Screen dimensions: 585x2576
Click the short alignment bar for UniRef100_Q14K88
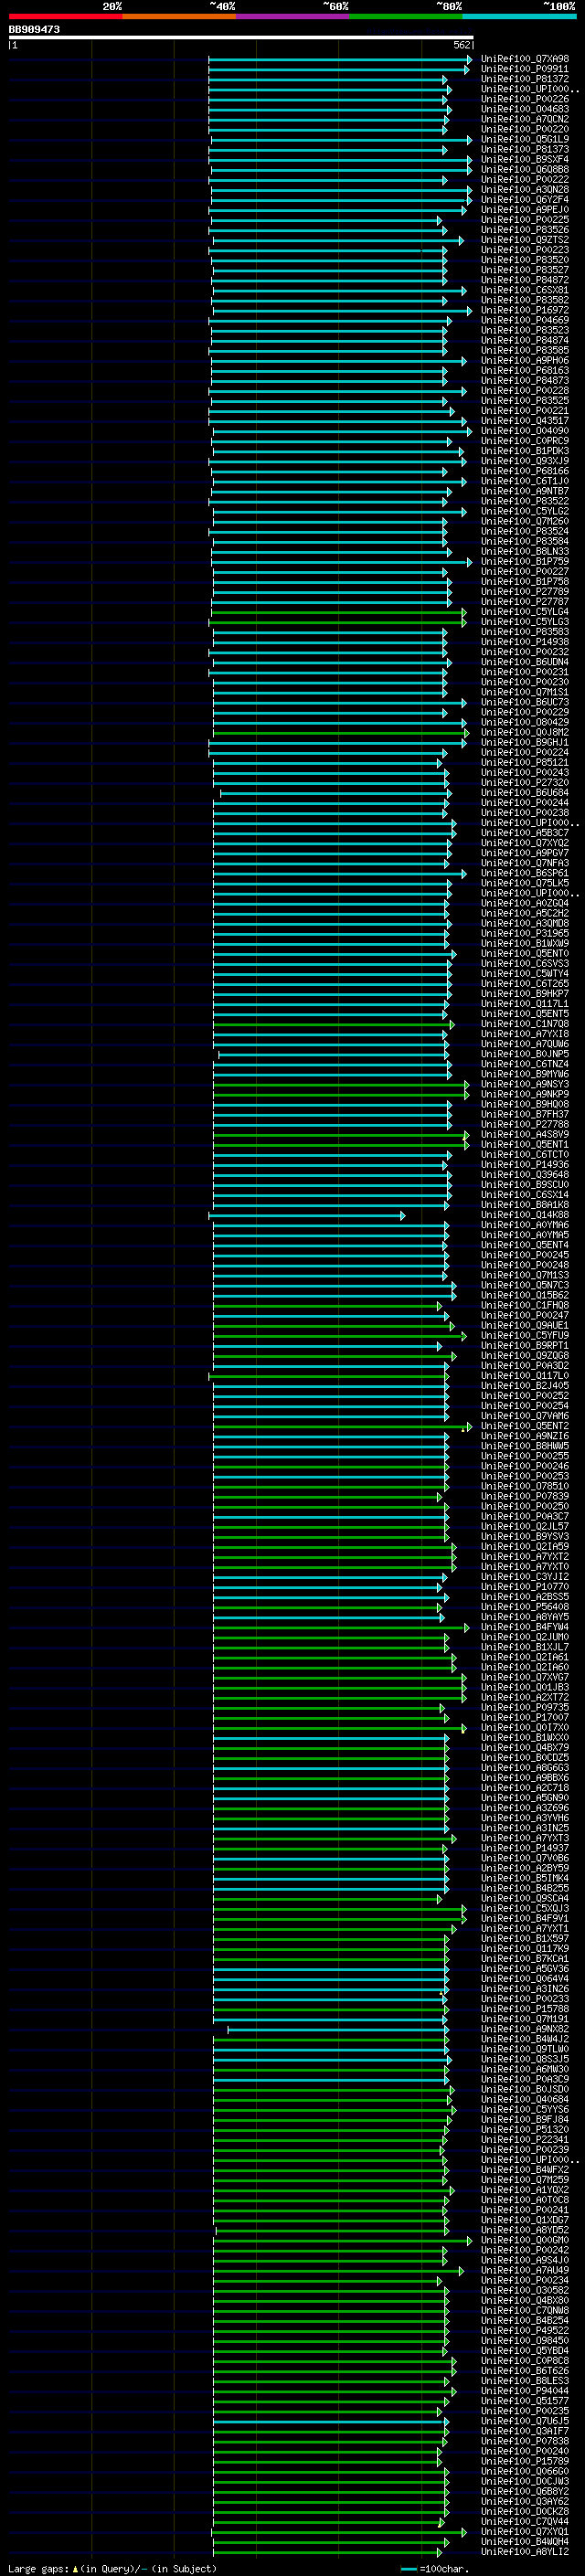pos(306,1215)
